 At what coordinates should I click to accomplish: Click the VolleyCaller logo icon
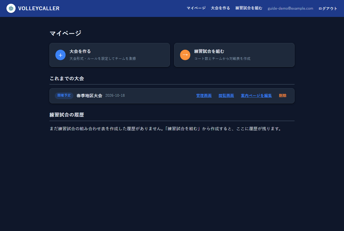pyautogui.click(x=11, y=8)
